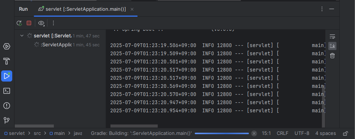This screenshot has width=355, height=139.
Task: Open Run tool window options menu
Action: (x=322, y=9)
